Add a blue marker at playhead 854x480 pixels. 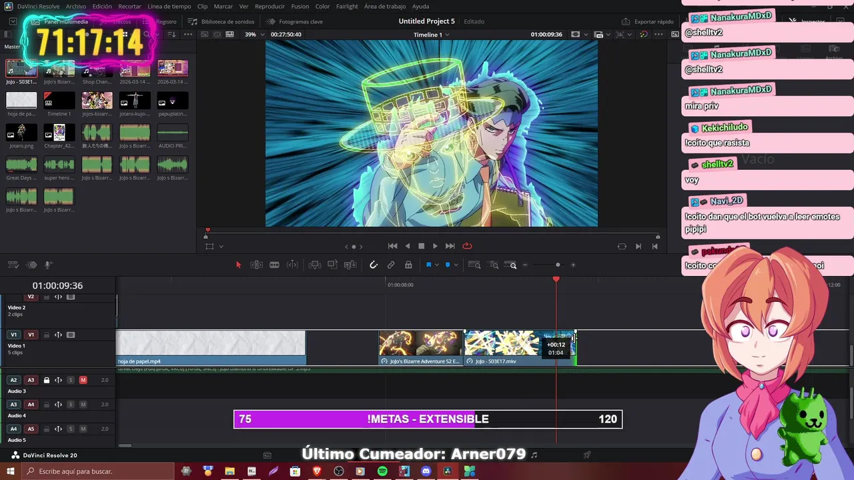pyautogui.click(x=448, y=265)
